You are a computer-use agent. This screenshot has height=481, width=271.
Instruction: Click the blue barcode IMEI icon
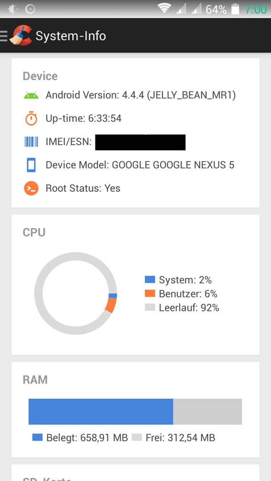click(31, 142)
